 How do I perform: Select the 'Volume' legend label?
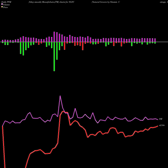(x=6, y=5)
